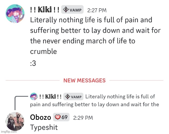Click the 2:27 PM timestamp

point(97,10)
